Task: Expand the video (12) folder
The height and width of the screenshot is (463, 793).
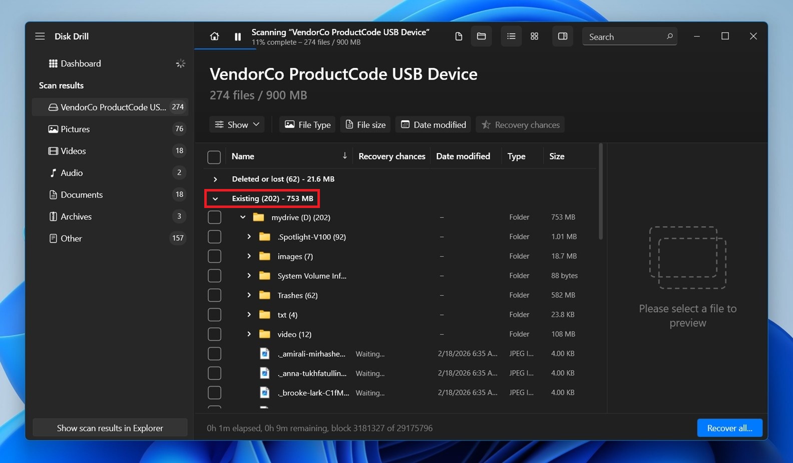Action: point(249,334)
